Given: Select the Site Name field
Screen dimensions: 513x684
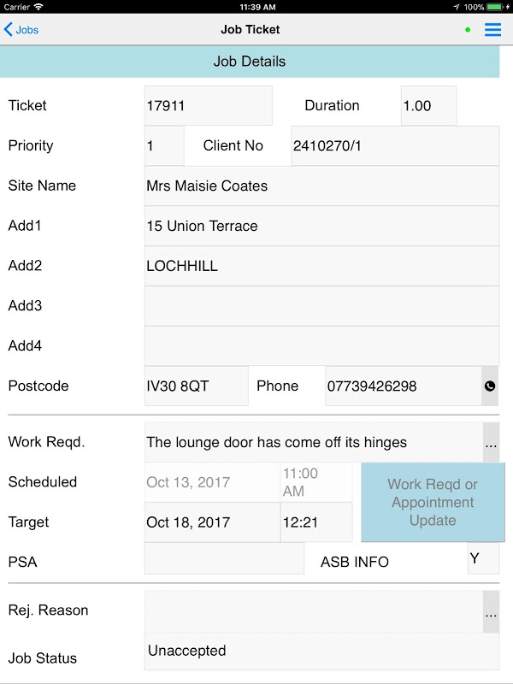Looking at the screenshot, I should coord(321,186).
